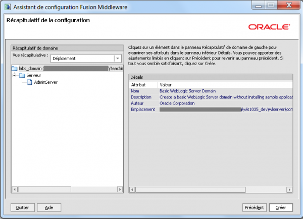303x219 pixels.
Task: Click the AdminServer document icon
Action: coord(30,82)
